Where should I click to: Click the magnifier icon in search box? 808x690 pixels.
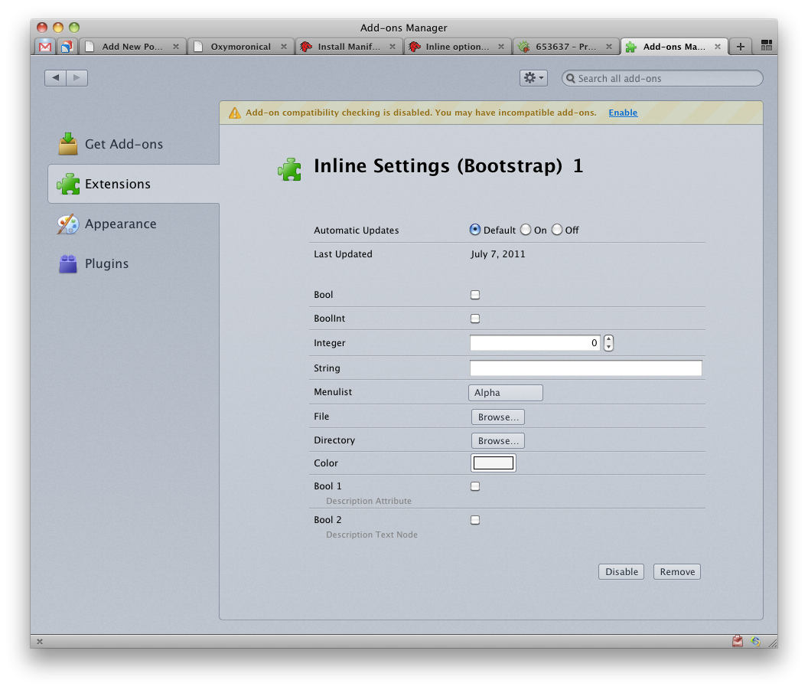571,78
